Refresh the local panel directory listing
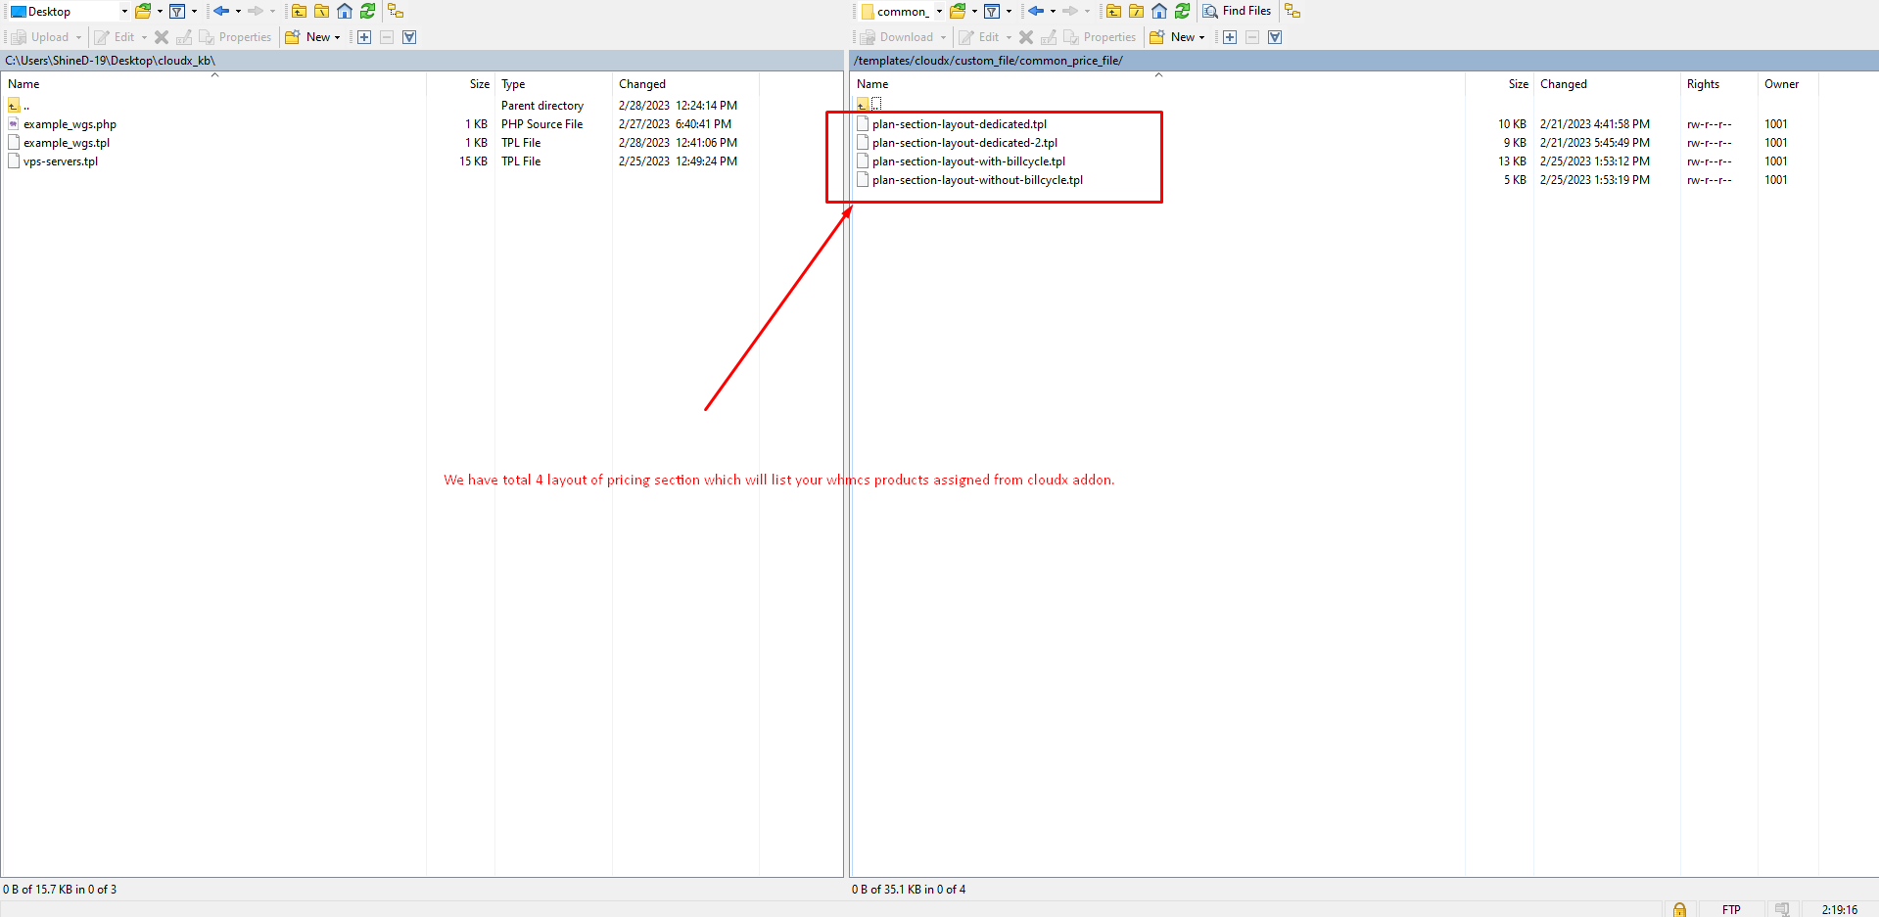The height and width of the screenshot is (917, 1879). point(368,12)
